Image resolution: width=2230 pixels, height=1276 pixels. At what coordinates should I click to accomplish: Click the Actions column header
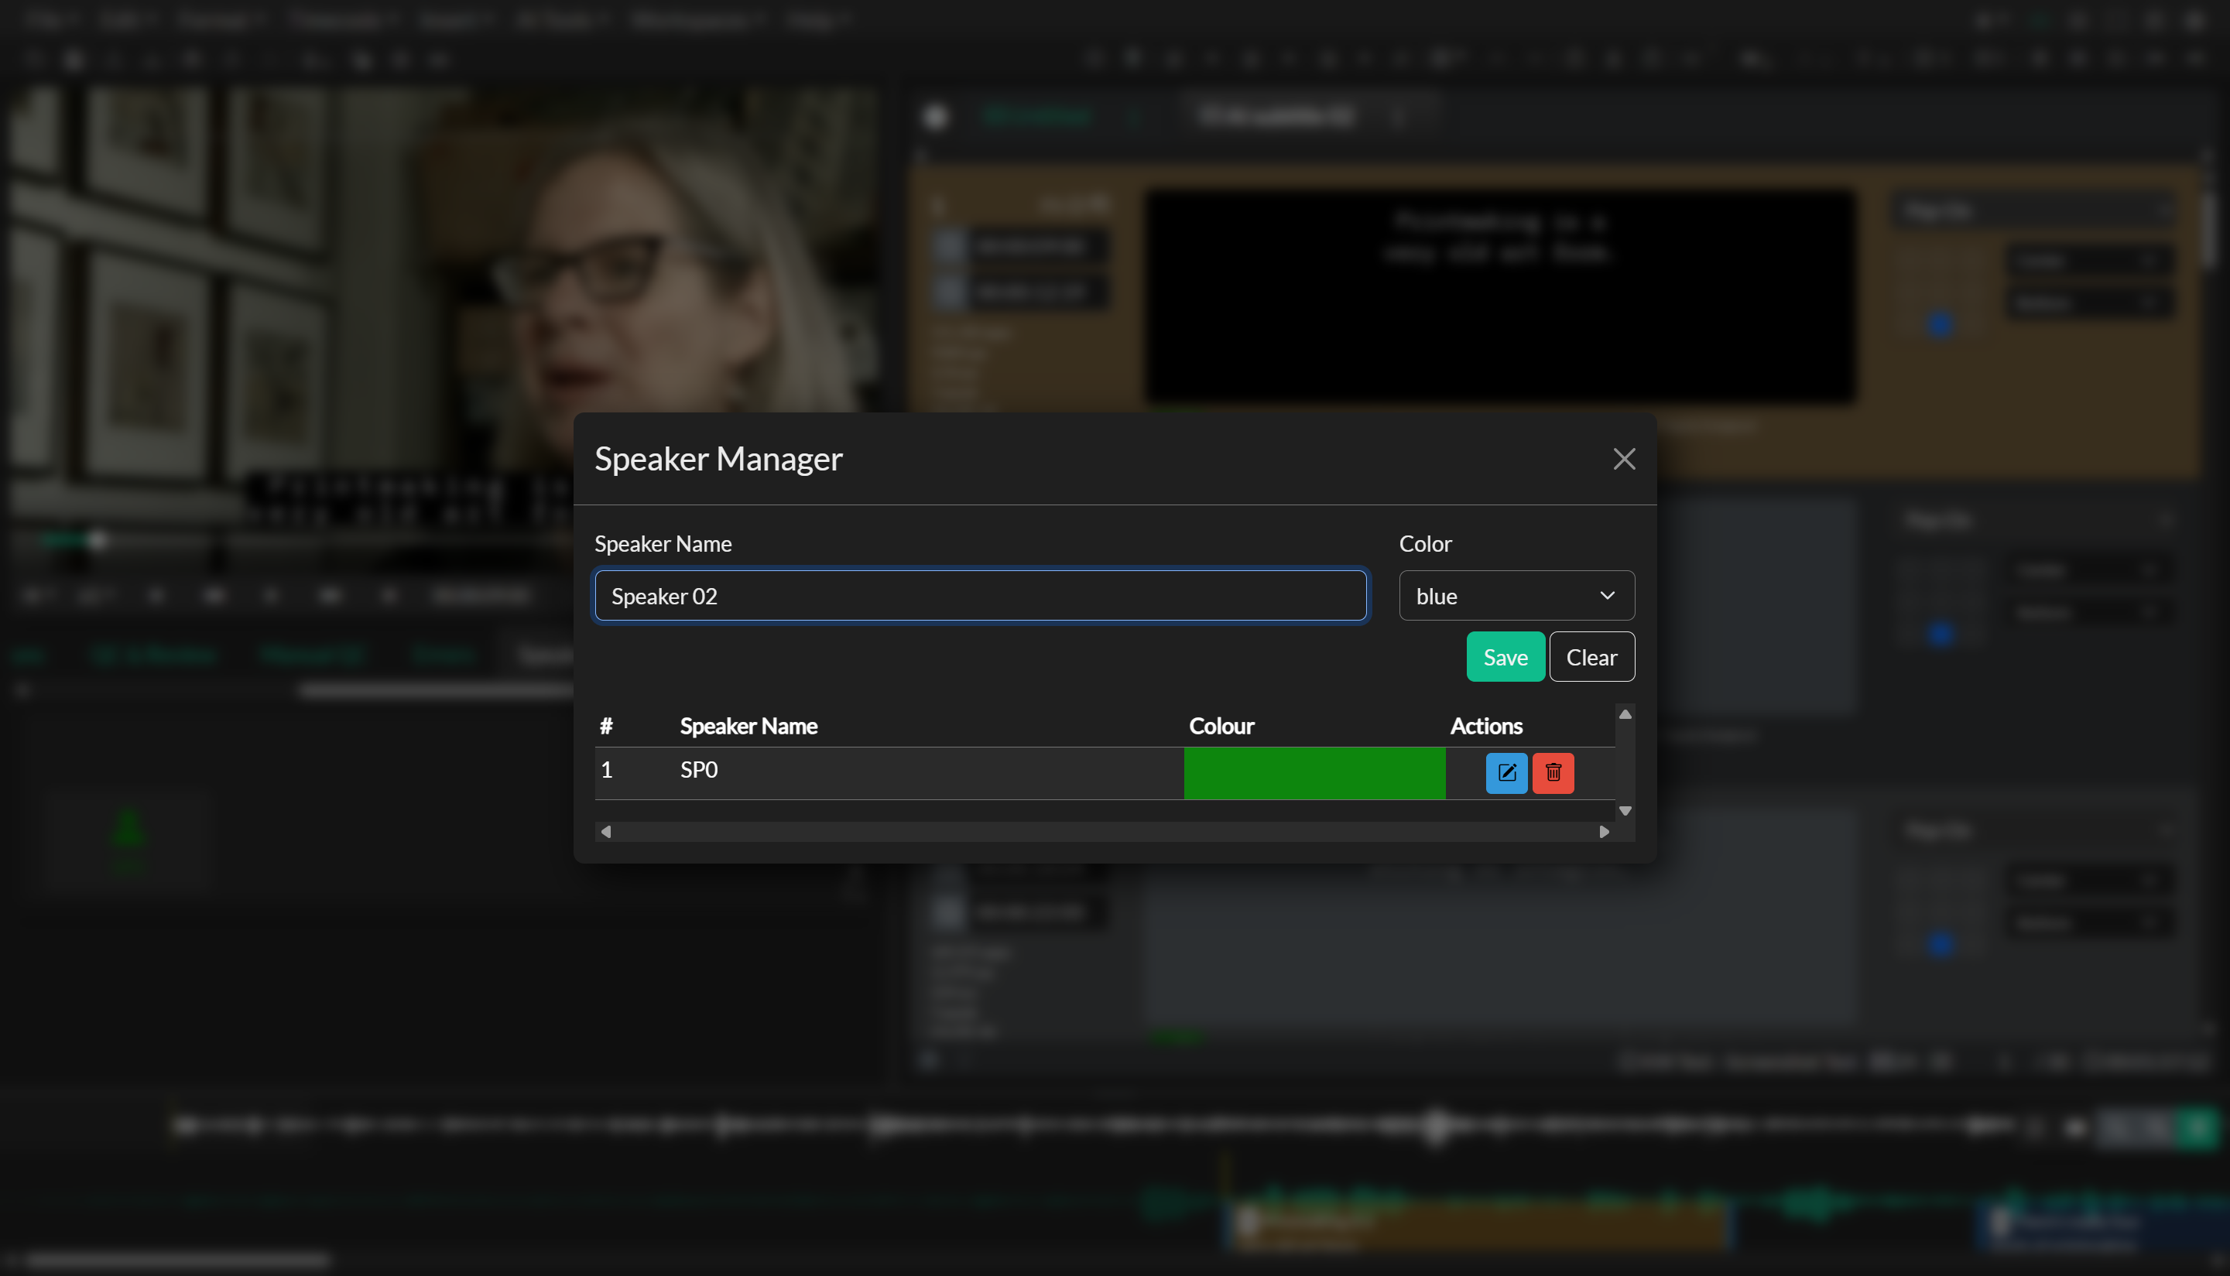[1486, 726]
